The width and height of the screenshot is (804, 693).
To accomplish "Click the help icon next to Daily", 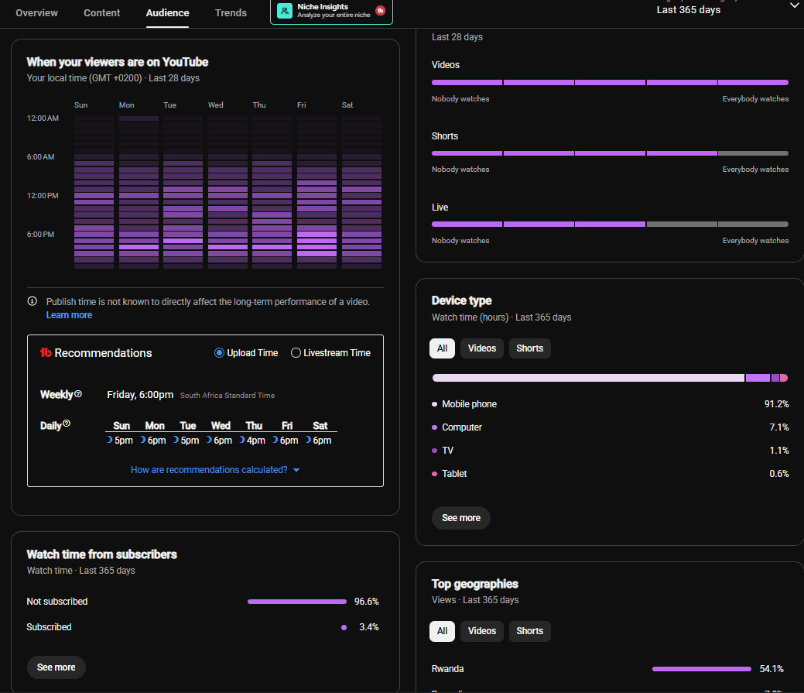I will click(x=66, y=424).
